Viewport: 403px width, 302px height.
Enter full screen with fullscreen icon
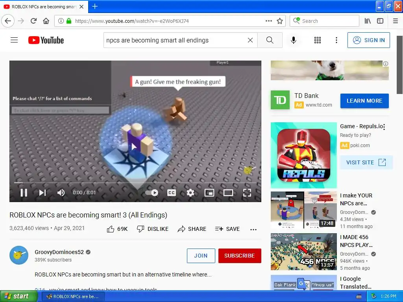pyautogui.click(x=247, y=193)
